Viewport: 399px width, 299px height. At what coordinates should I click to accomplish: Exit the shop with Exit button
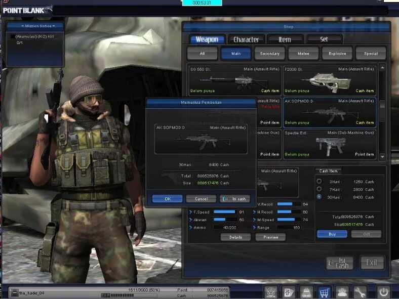[372, 263]
